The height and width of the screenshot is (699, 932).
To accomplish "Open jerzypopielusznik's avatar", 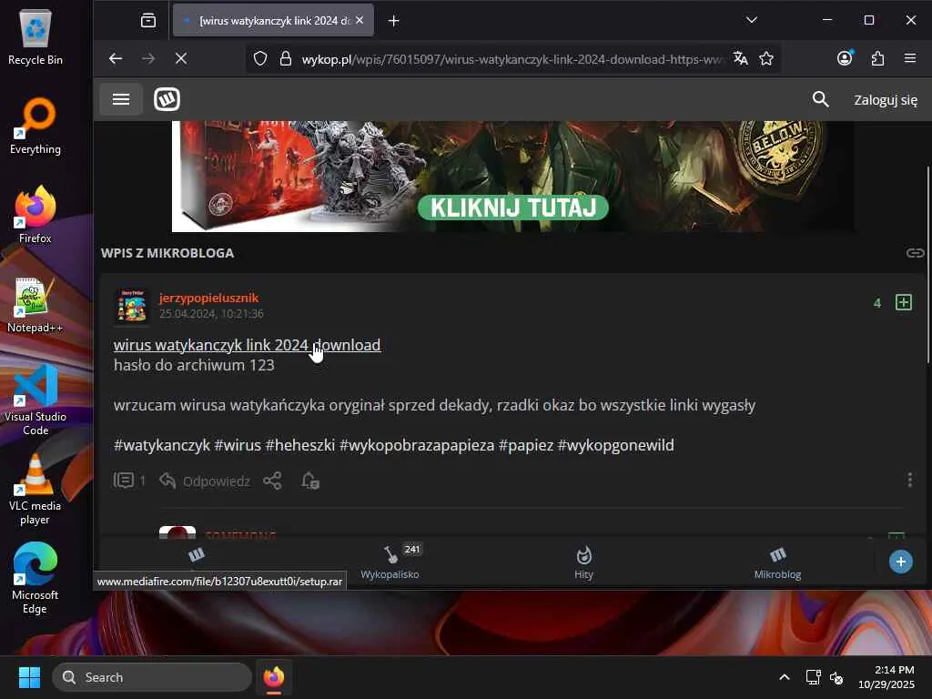I will [131, 306].
